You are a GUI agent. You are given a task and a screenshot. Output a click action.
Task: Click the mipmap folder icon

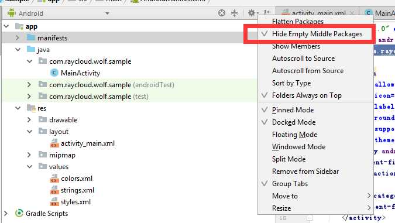pyautogui.click(x=43, y=155)
